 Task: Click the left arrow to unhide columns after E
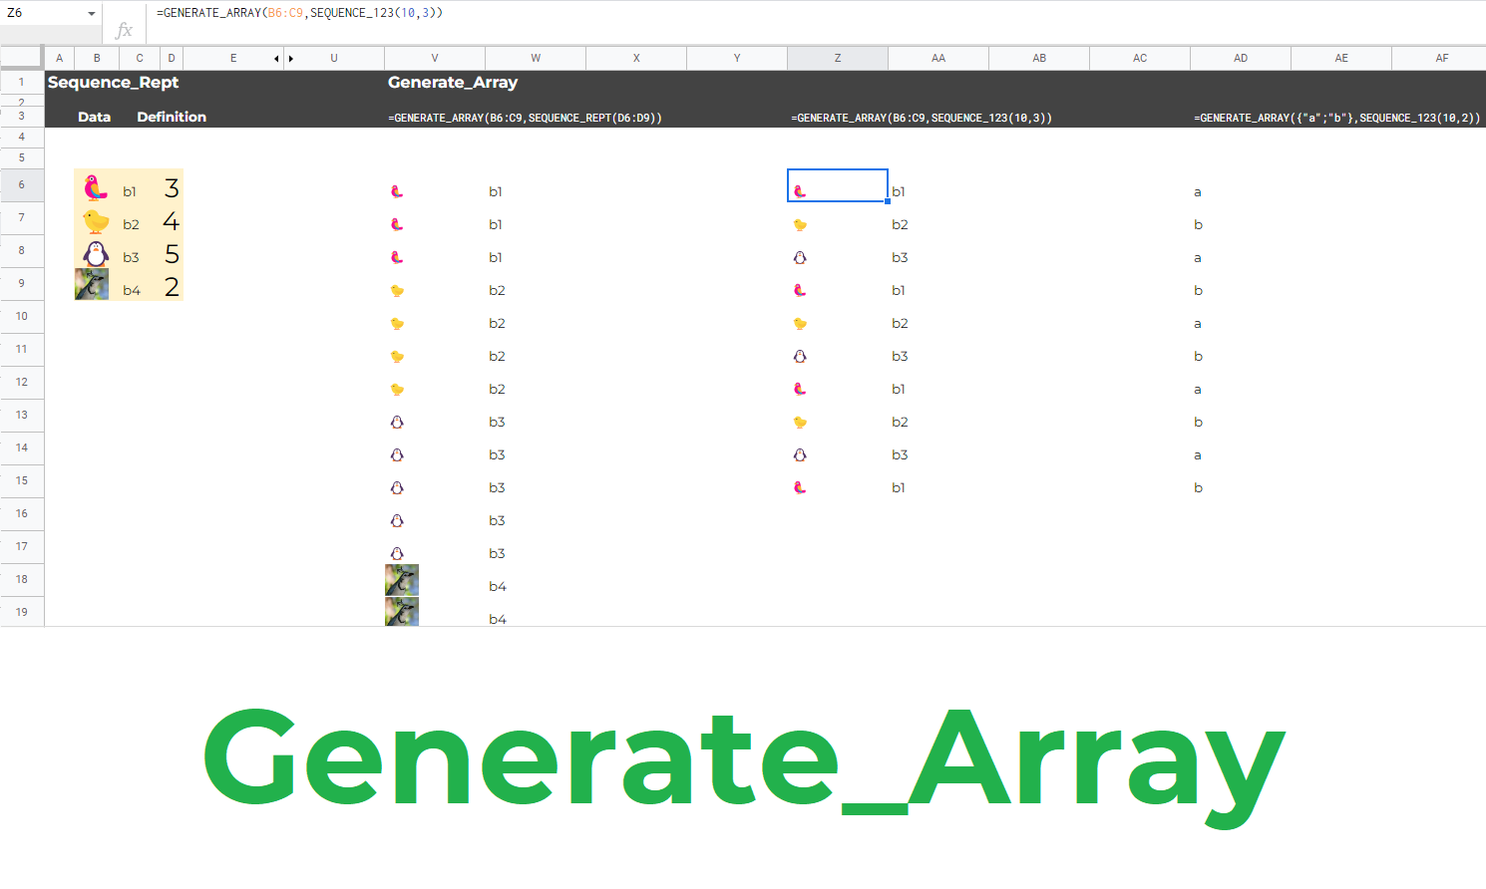point(276,58)
